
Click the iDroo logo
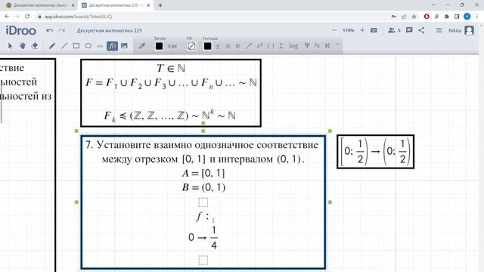(20, 30)
